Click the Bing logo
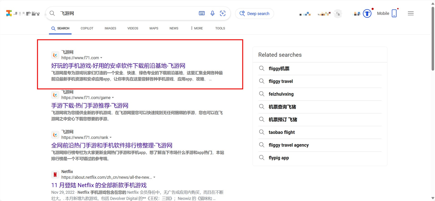 coord(23,13)
